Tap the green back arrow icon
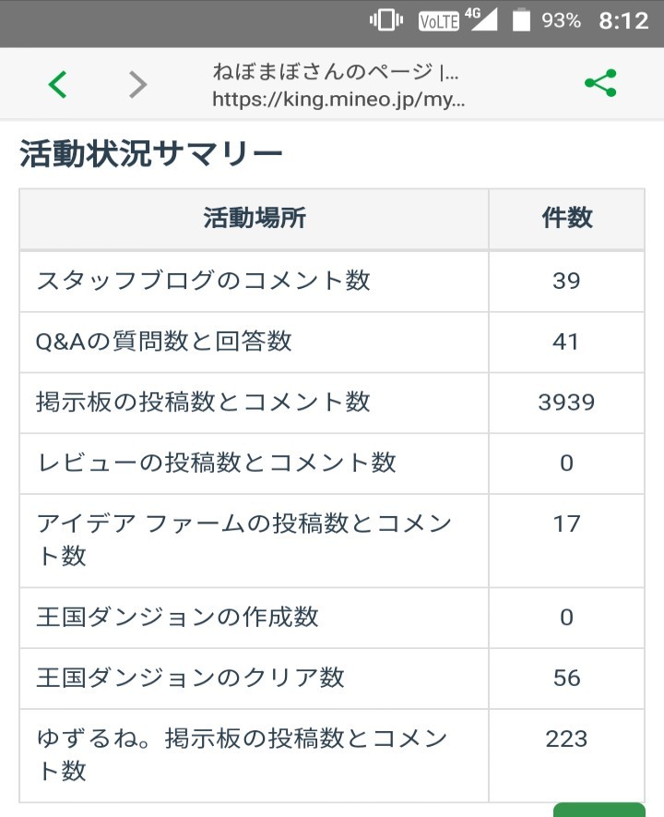664x817 pixels. tap(57, 85)
